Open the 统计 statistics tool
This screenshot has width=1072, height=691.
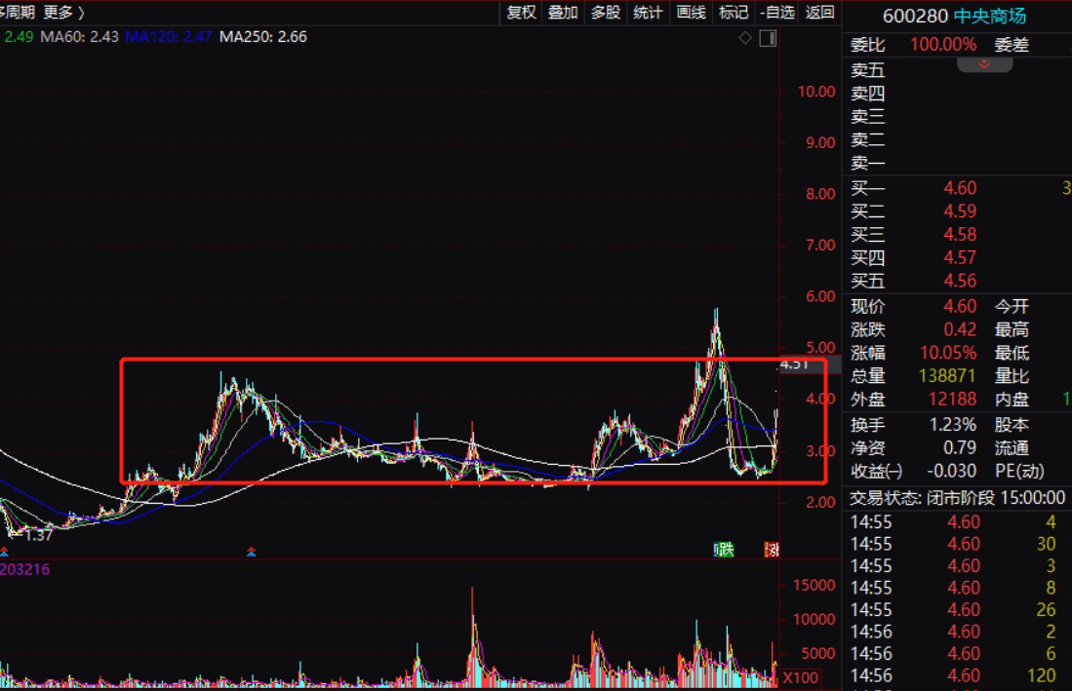click(648, 13)
